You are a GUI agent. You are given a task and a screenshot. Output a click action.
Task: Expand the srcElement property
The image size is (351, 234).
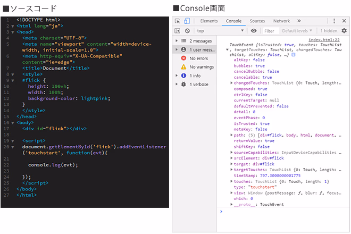(231, 158)
